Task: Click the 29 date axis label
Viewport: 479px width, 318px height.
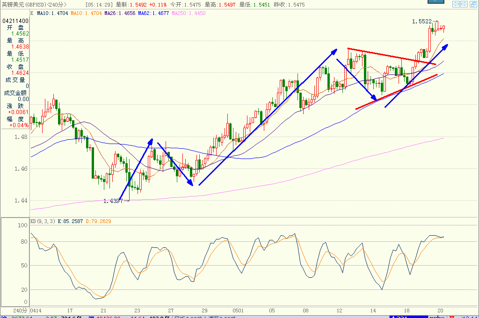Action: (204, 311)
